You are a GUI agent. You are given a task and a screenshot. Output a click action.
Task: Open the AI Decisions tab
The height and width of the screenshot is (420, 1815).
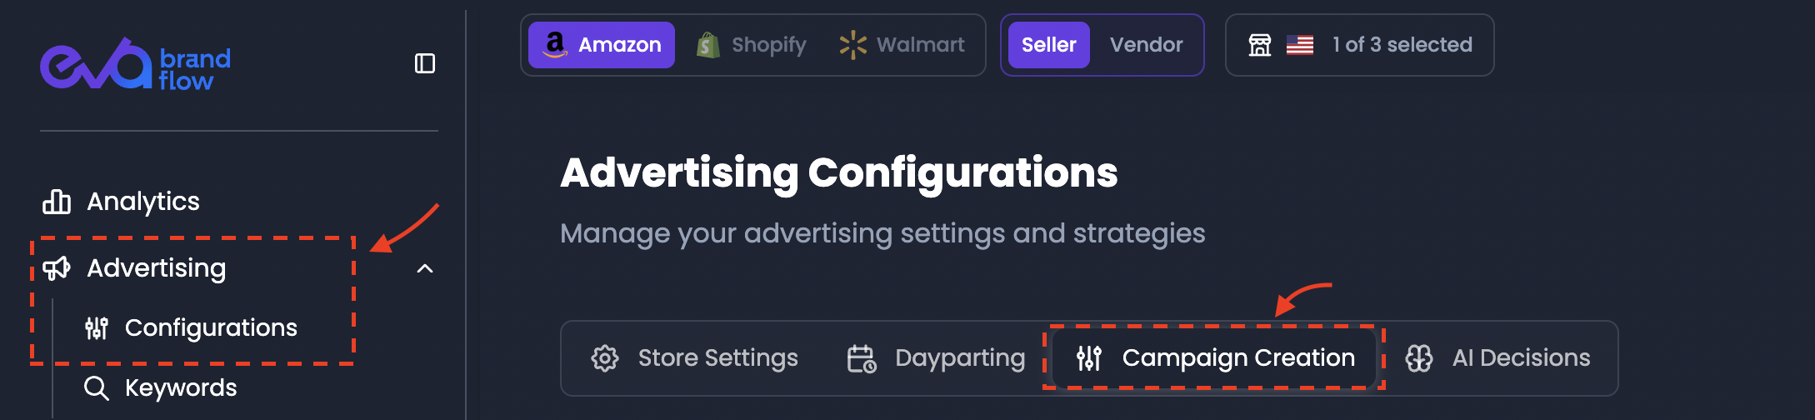pos(1498,358)
